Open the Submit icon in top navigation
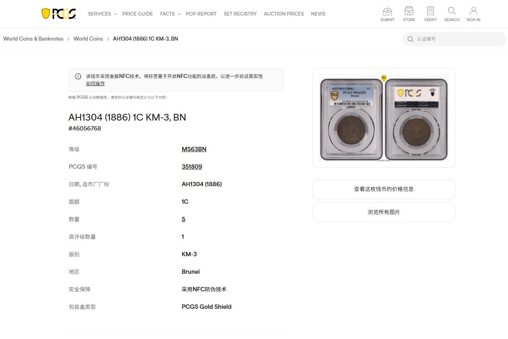This screenshot has width=508, height=339. pyautogui.click(x=387, y=14)
